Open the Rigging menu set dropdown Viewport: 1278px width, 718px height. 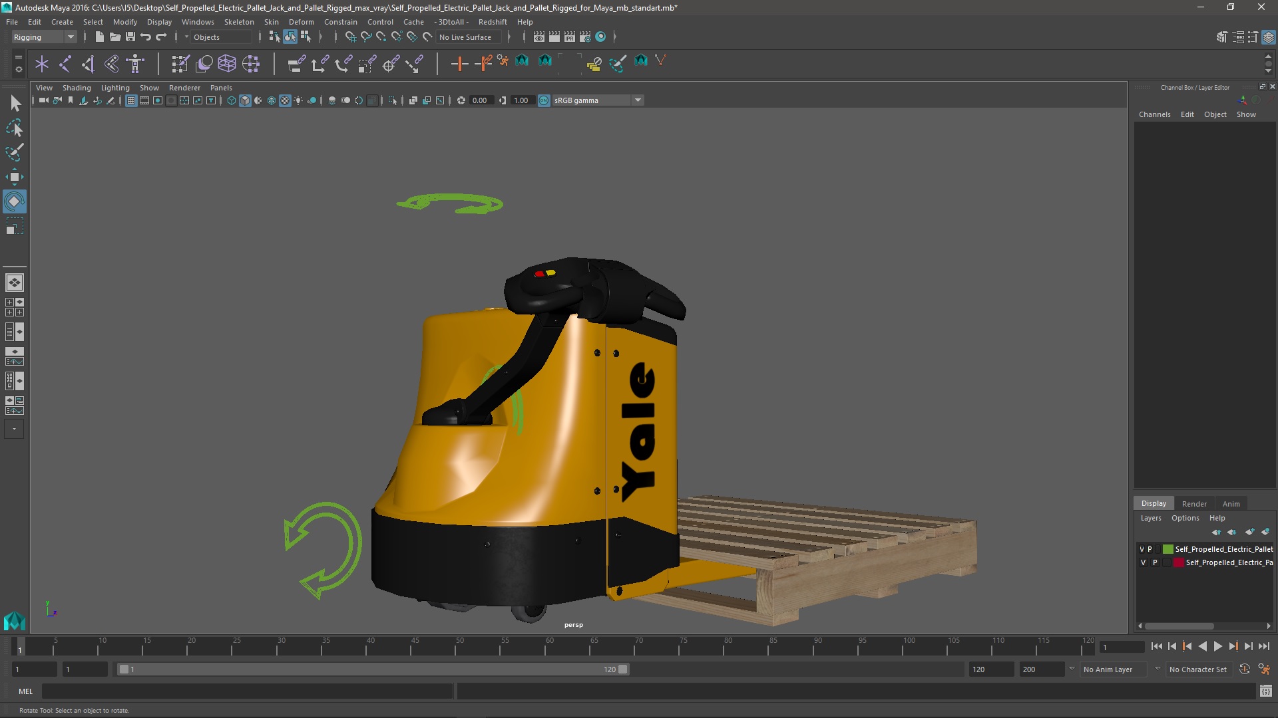(x=44, y=37)
